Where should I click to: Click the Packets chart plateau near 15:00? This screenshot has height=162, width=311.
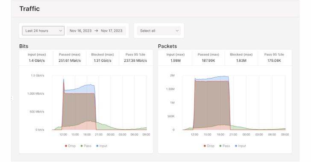tap(208, 81)
